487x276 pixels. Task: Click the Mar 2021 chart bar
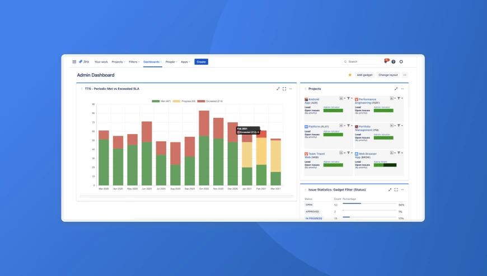pos(275,162)
